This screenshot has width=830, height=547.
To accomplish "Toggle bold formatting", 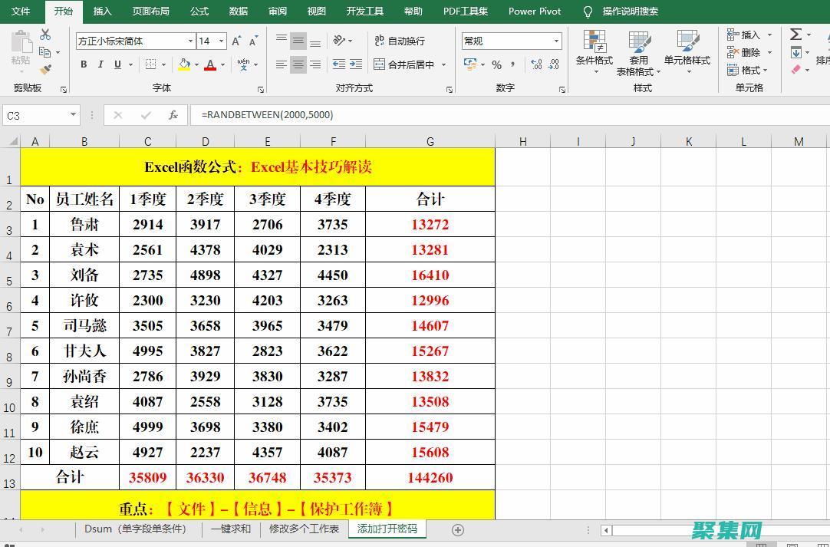I will pyautogui.click(x=84, y=64).
